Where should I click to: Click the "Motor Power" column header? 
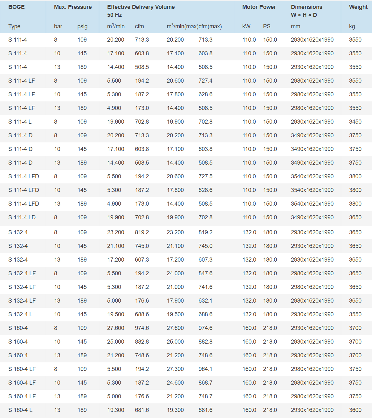tap(259, 7)
